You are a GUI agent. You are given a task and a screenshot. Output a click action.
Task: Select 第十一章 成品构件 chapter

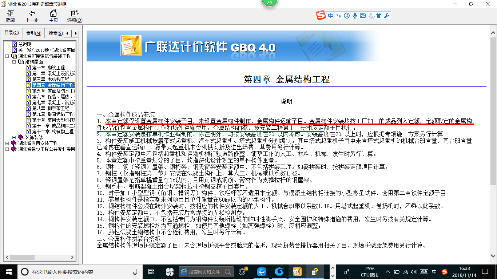pyautogui.click(x=53, y=126)
